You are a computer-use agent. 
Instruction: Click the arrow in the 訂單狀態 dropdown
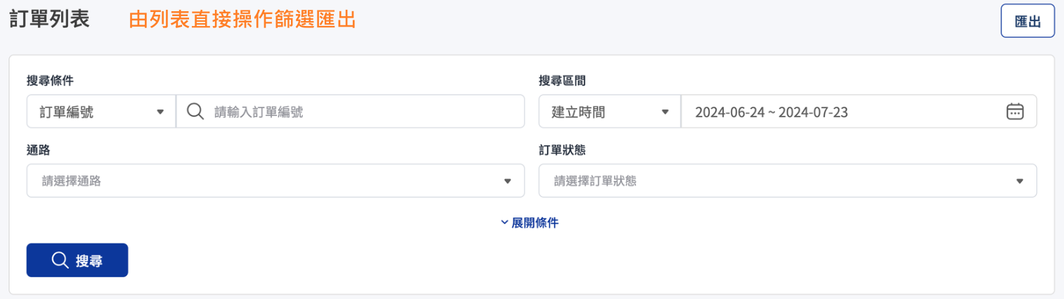pyautogui.click(x=1020, y=181)
